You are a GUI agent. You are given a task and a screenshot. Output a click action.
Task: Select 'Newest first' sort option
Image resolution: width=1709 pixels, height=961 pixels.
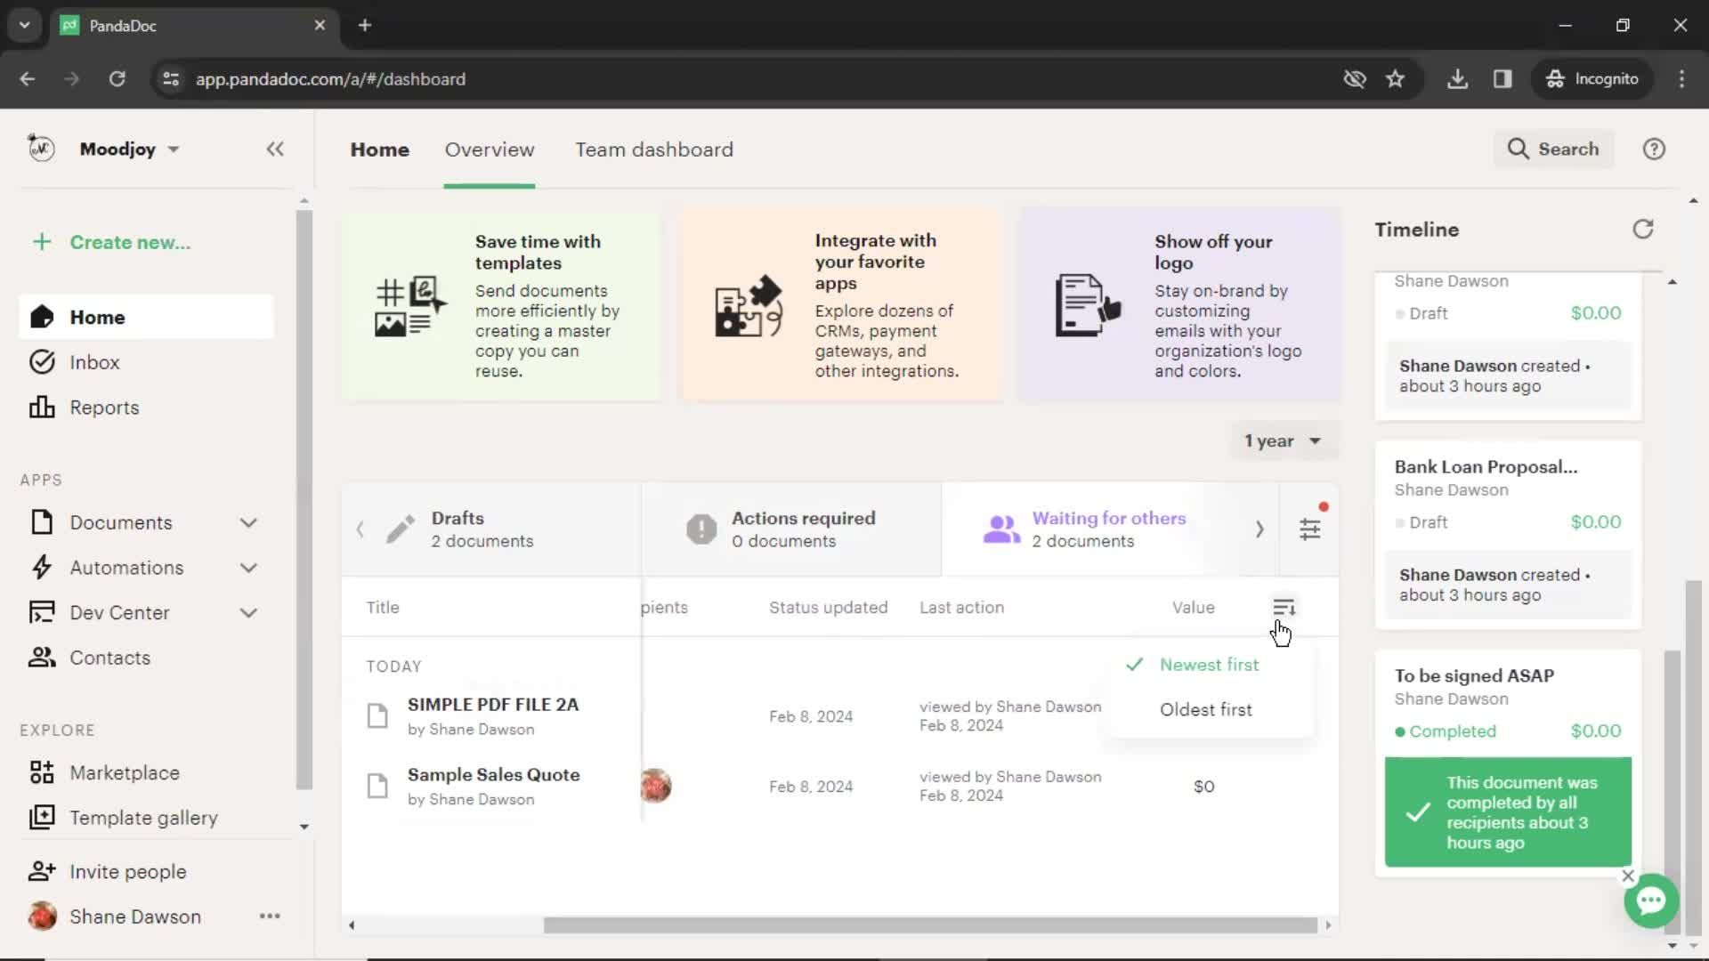tap(1209, 664)
